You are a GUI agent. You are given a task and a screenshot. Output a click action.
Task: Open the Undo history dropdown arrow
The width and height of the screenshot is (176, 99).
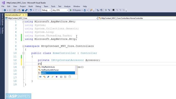click(34, 10)
